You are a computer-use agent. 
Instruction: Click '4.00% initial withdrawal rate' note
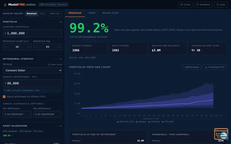tap(22, 90)
